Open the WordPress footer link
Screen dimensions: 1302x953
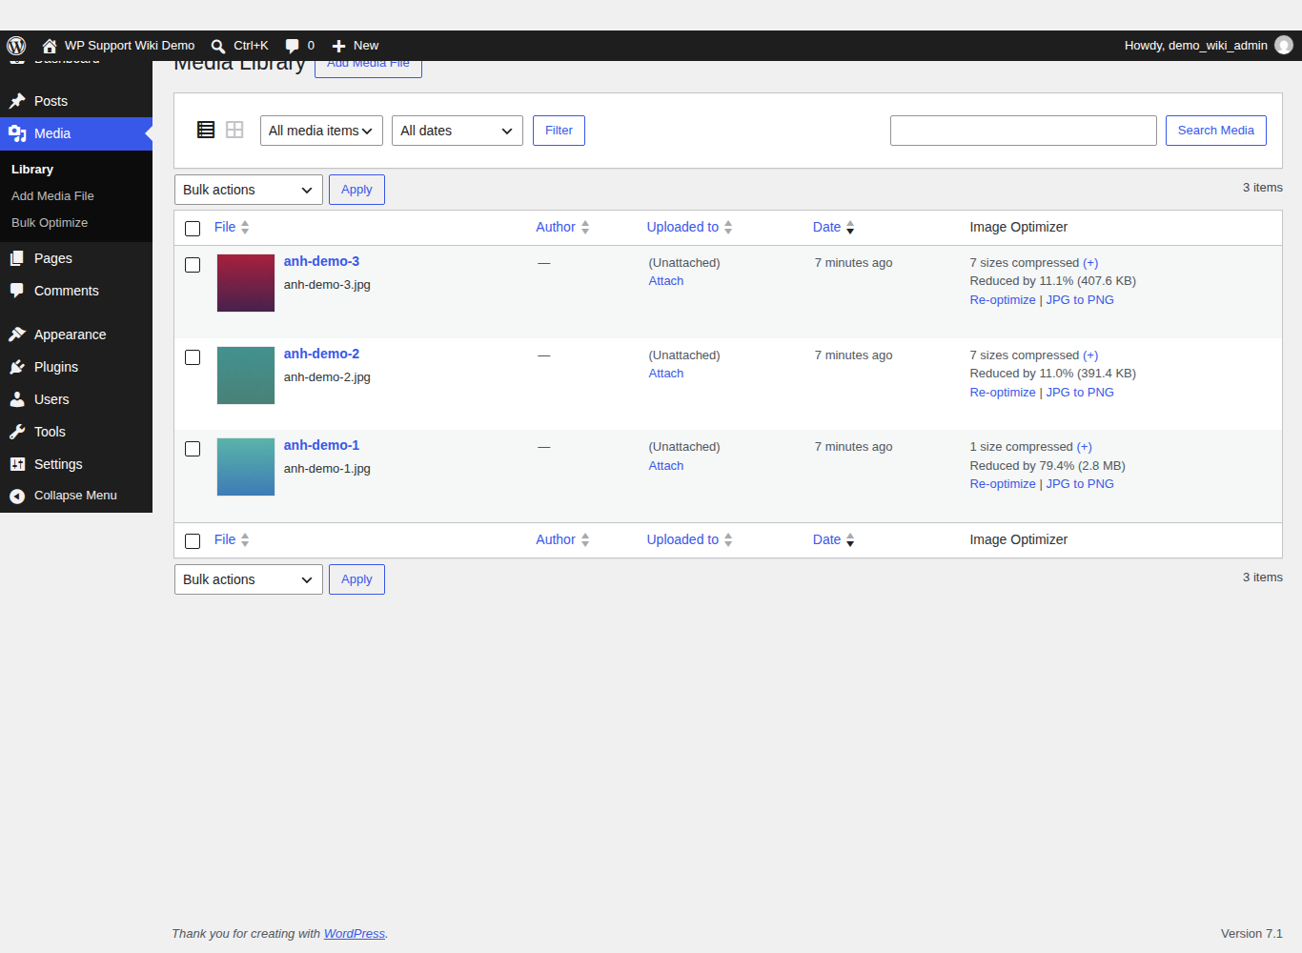point(355,934)
